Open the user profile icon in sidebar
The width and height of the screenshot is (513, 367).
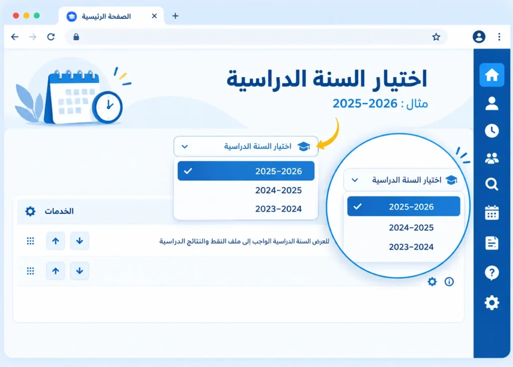492,103
